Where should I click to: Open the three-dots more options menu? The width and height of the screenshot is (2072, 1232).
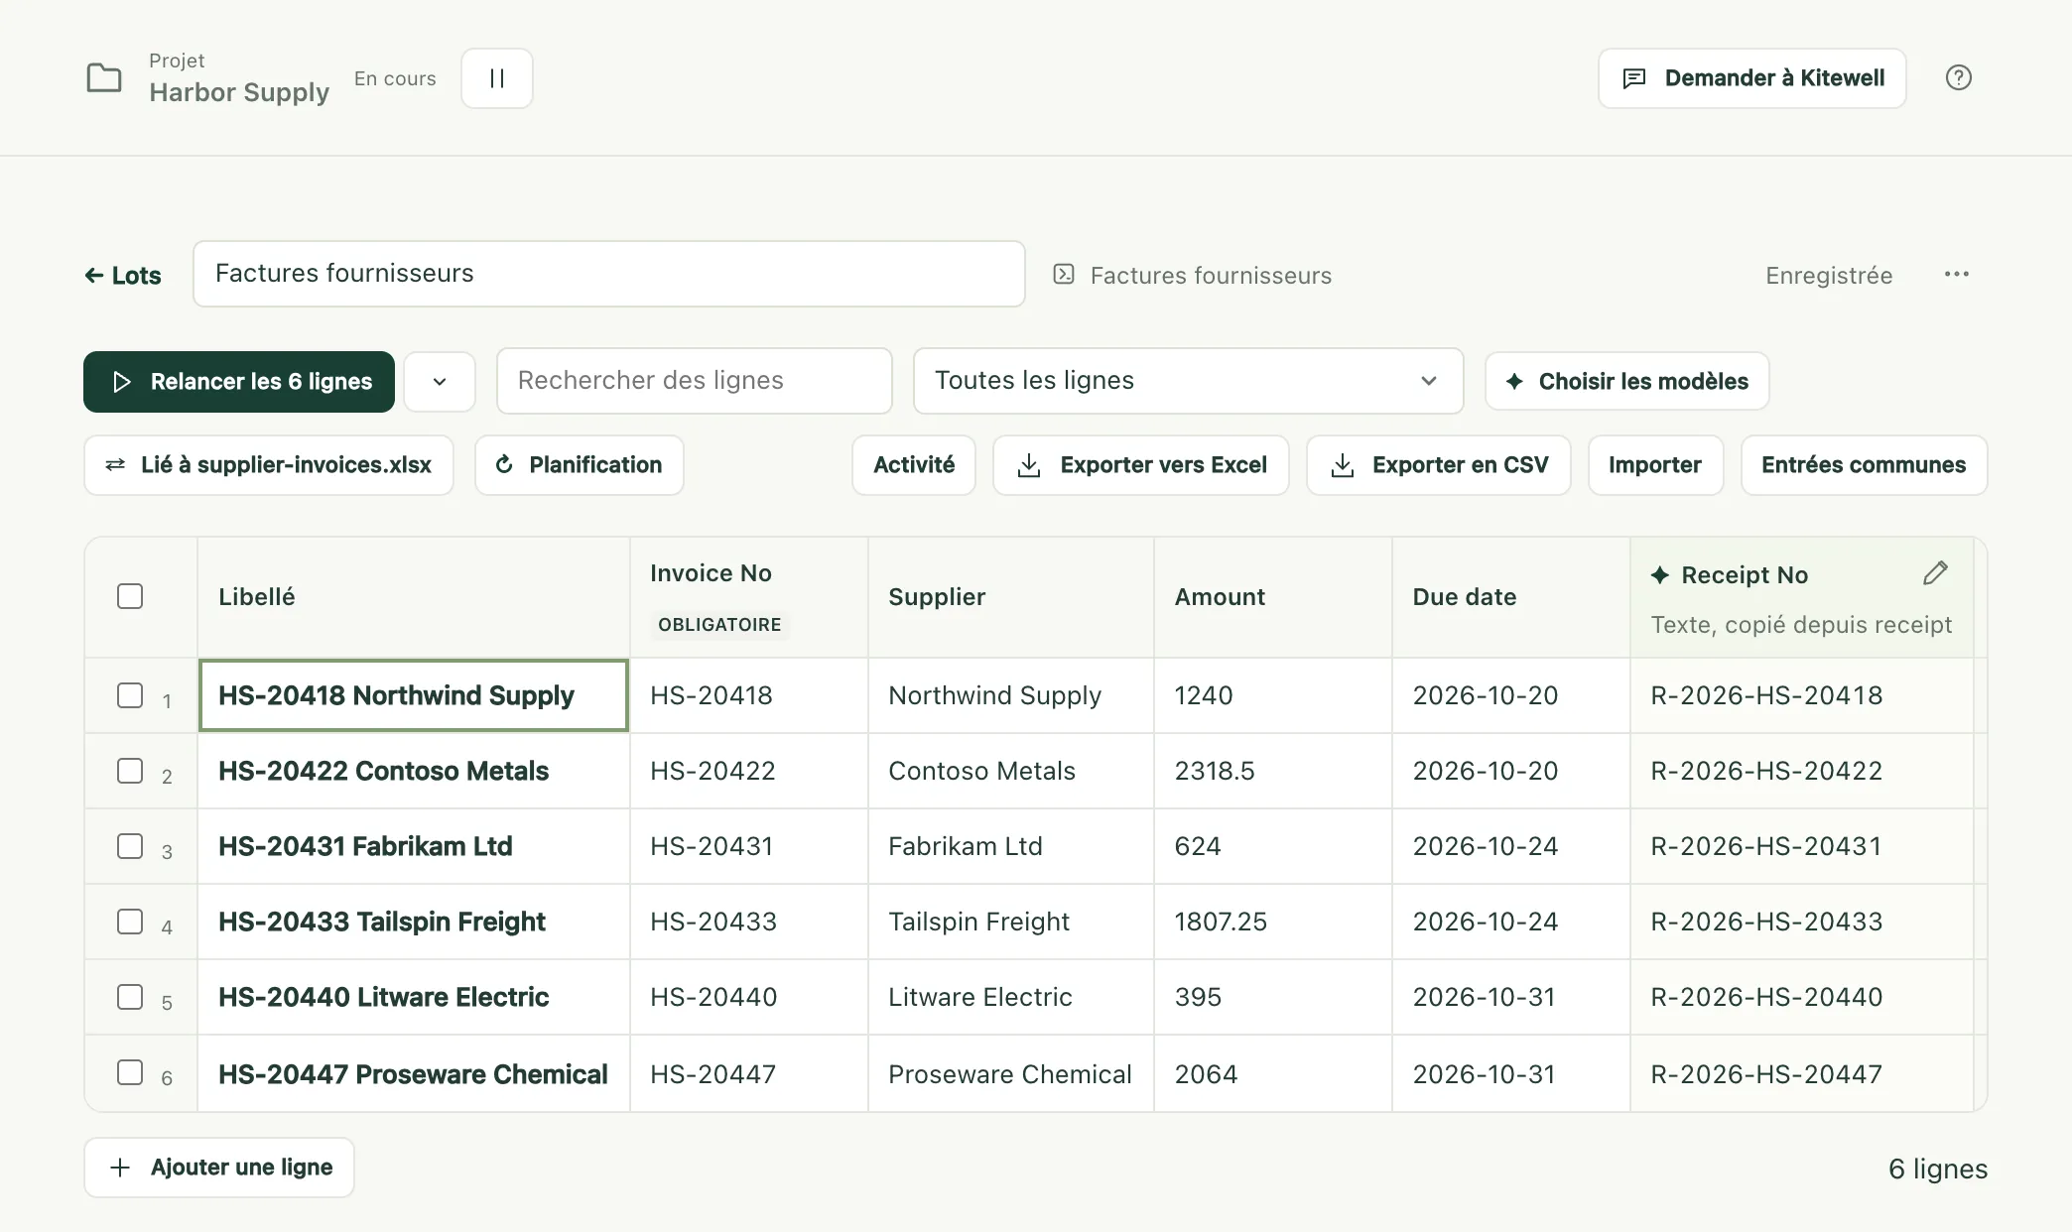click(x=1956, y=275)
